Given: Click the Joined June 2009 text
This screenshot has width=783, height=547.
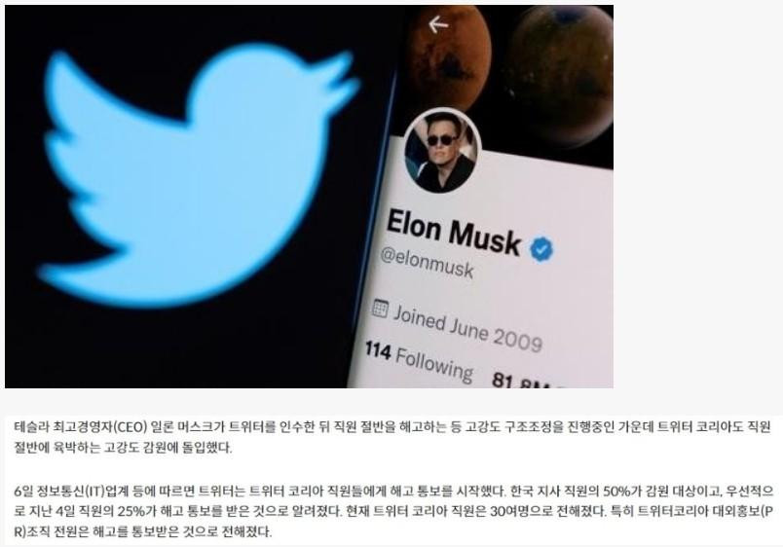Looking at the screenshot, I should tap(467, 329).
